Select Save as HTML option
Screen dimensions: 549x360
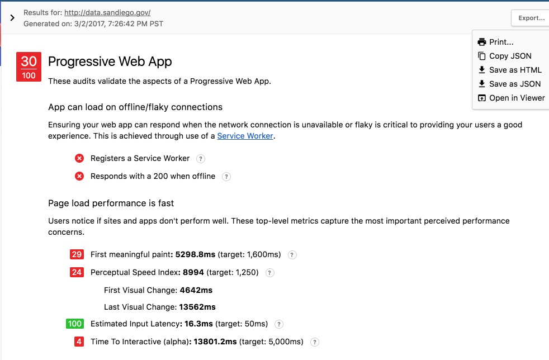click(x=515, y=70)
